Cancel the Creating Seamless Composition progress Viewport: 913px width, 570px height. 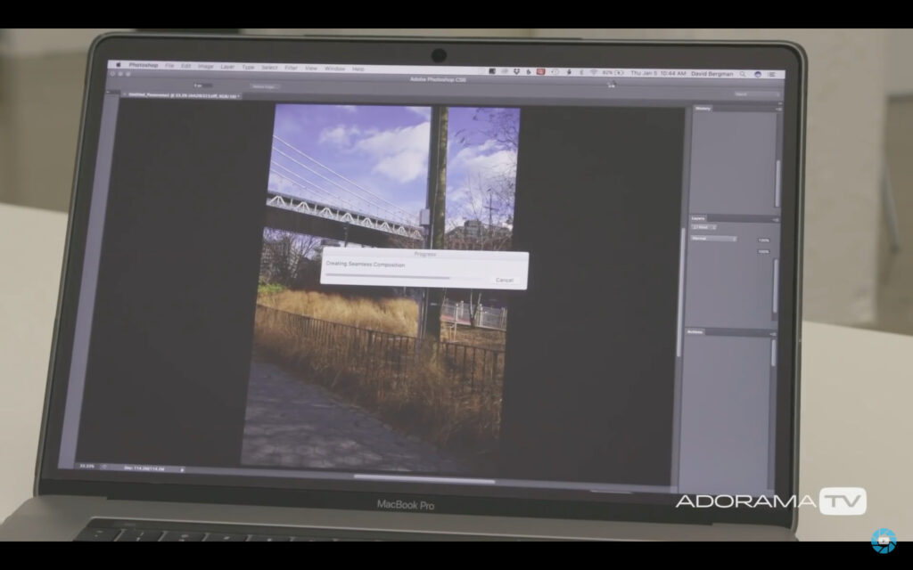(x=505, y=280)
